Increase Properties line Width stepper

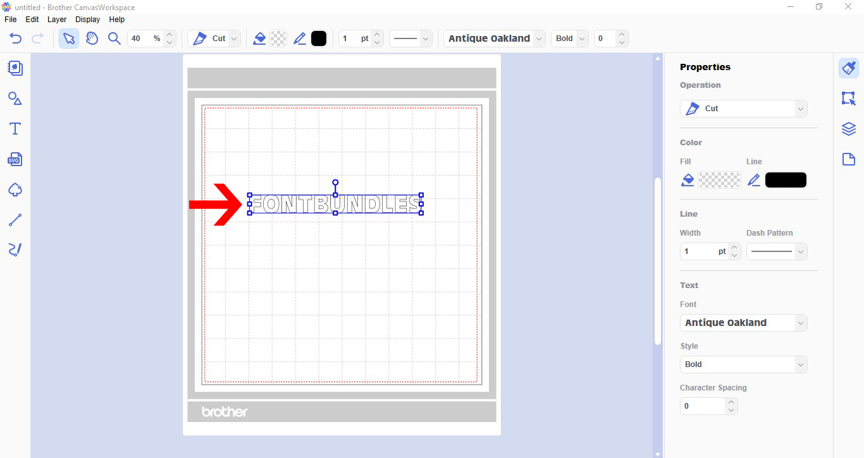[734, 247]
